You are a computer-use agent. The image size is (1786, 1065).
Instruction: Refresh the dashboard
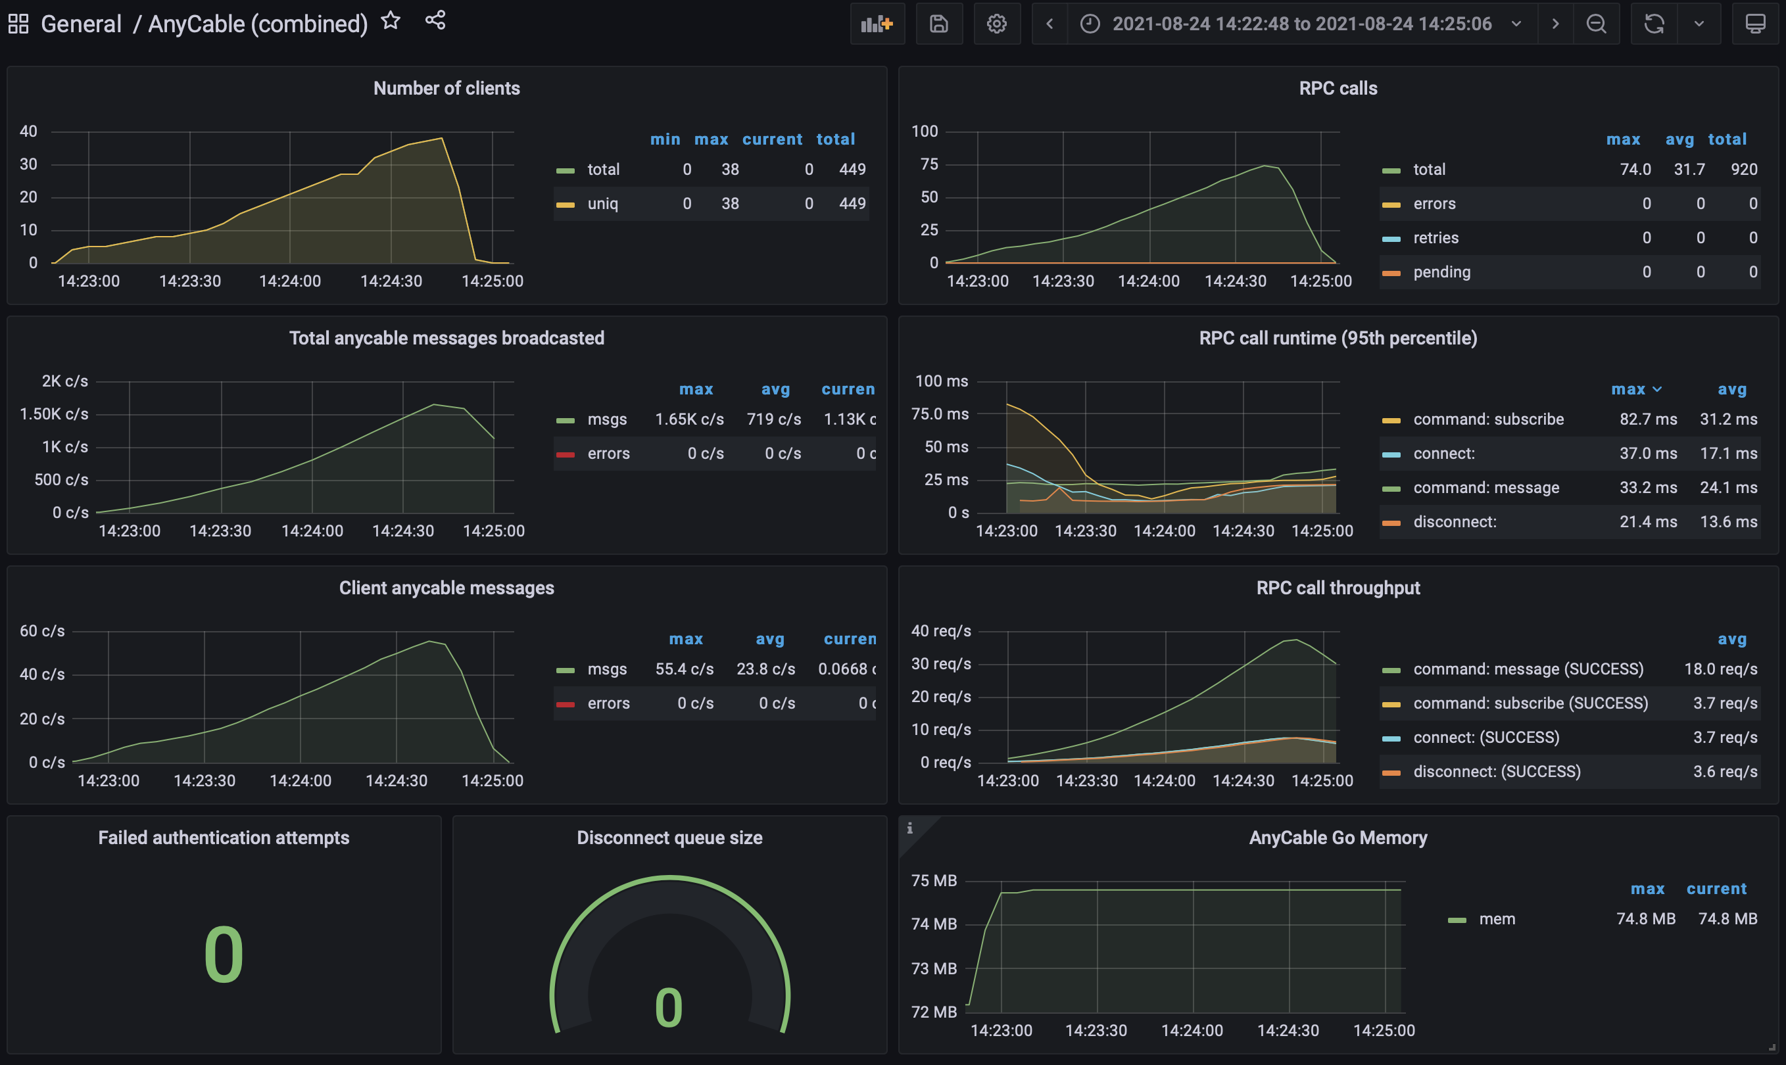pyautogui.click(x=1654, y=23)
